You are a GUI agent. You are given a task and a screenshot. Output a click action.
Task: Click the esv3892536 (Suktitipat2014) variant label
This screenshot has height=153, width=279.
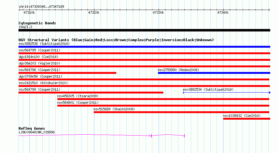point(44,44)
